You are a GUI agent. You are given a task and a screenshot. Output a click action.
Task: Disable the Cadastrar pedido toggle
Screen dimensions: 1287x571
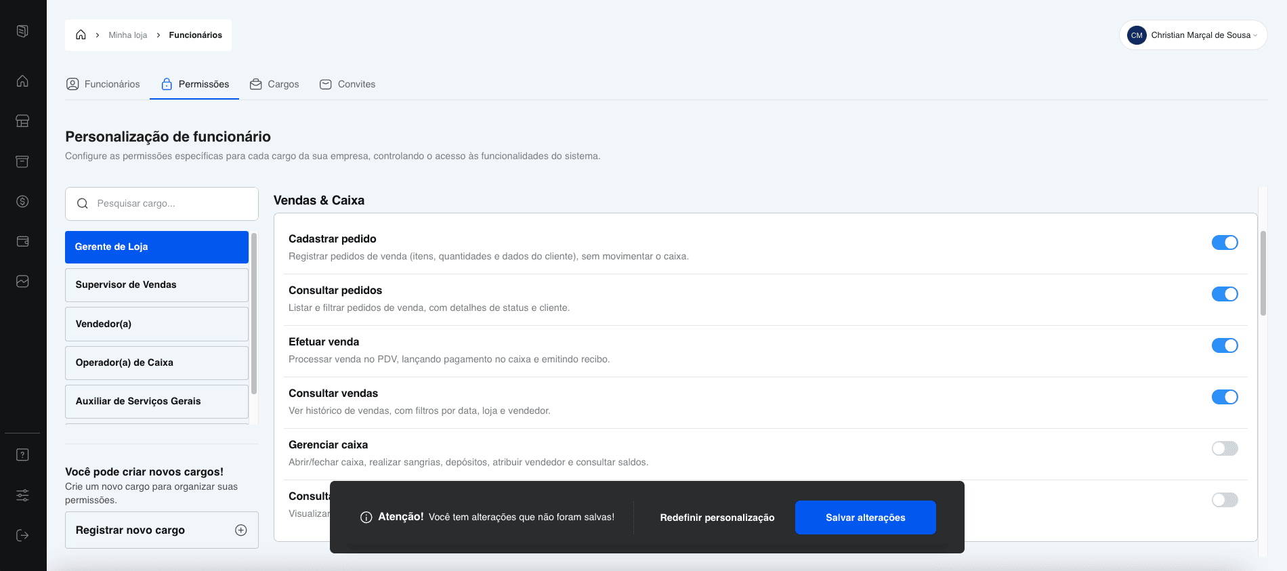[1224, 242]
